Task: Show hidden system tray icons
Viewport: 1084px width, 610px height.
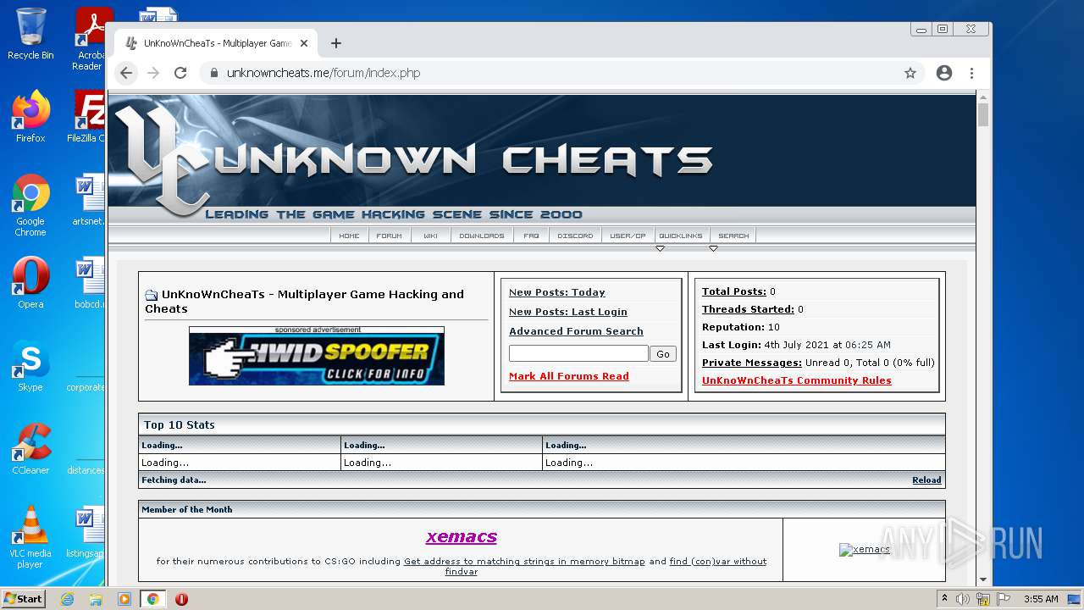Action: pos(944,599)
